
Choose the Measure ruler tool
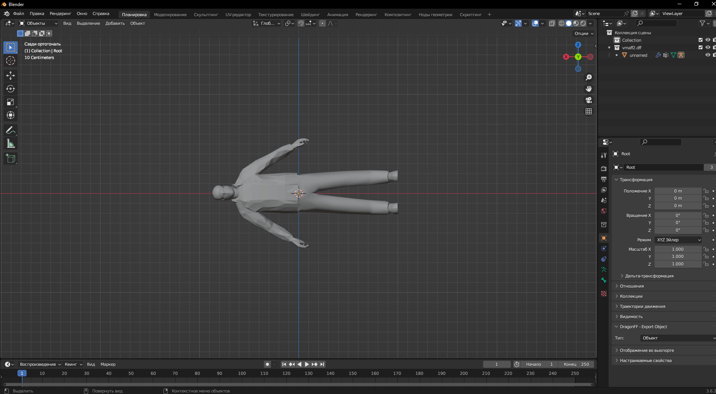[11, 144]
